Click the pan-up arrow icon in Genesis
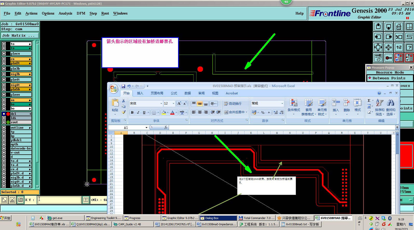The height and width of the screenshot is (230, 414). (378, 27)
